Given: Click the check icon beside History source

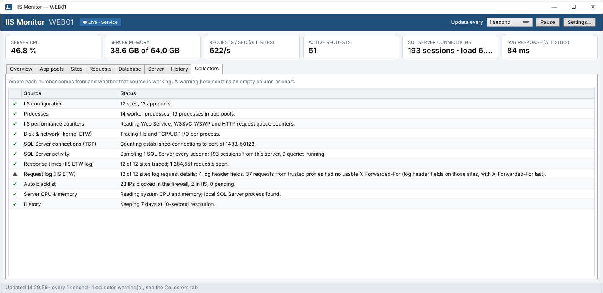Looking at the screenshot, I should (15, 204).
